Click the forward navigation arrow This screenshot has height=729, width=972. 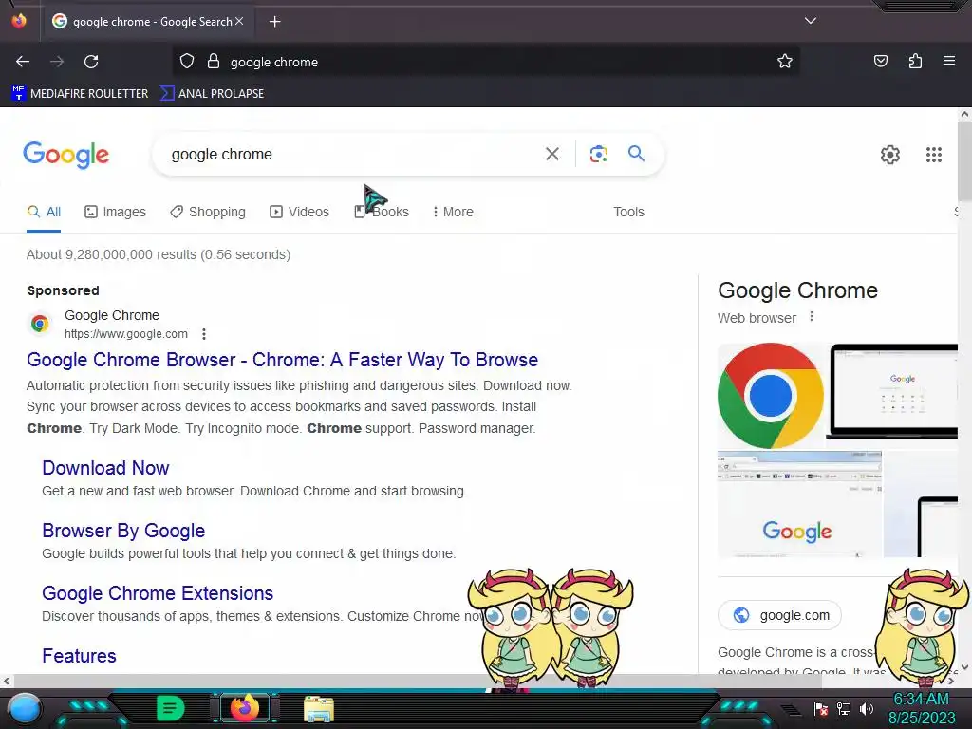57,62
